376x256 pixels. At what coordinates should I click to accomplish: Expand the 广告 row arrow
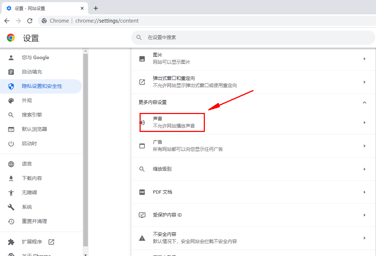click(x=365, y=146)
